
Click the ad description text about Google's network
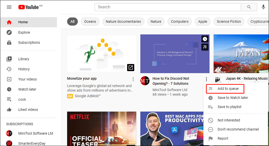[100, 88]
